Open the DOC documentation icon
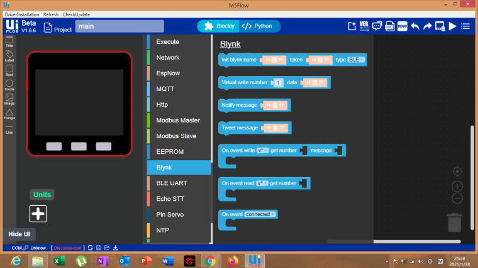The image size is (478, 268). [389, 26]
